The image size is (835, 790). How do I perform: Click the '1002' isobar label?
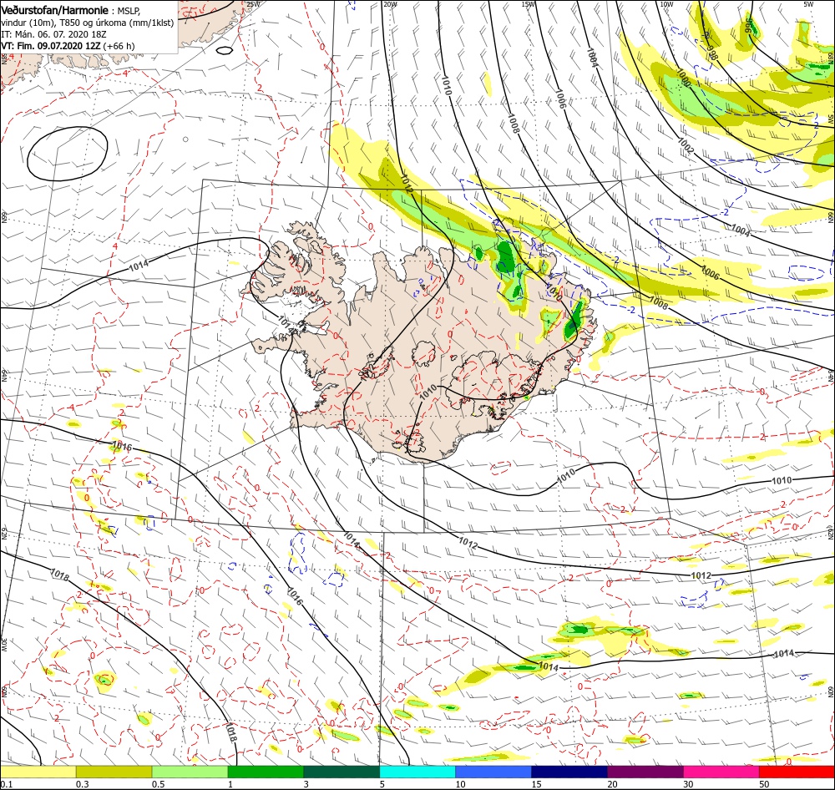coord(686,146)
